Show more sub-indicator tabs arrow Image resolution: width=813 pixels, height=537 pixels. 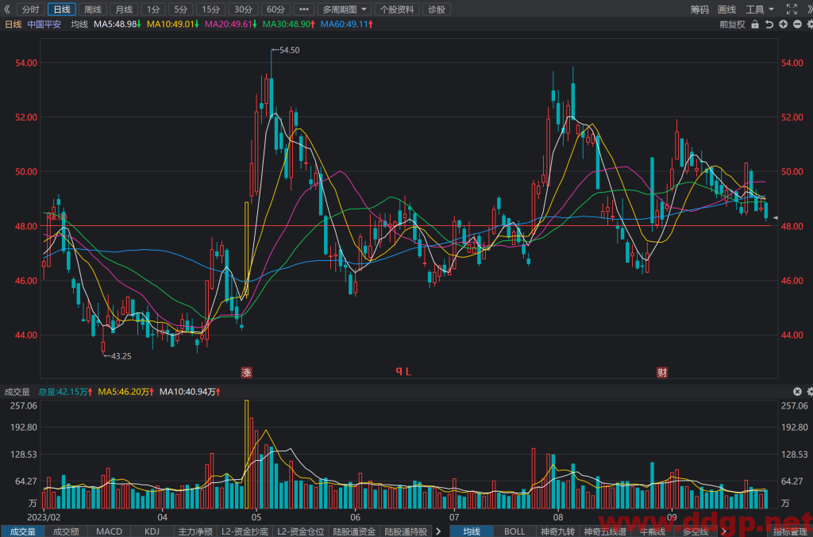438,531
